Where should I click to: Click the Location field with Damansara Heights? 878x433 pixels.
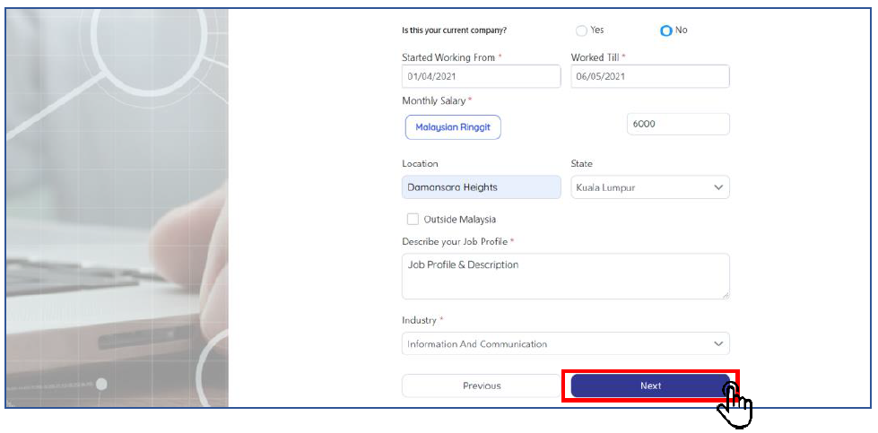(481, 187)
